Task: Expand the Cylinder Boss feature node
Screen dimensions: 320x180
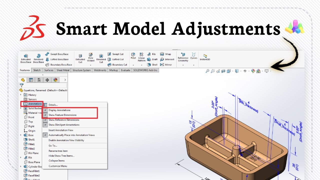Action: (21, 166)
